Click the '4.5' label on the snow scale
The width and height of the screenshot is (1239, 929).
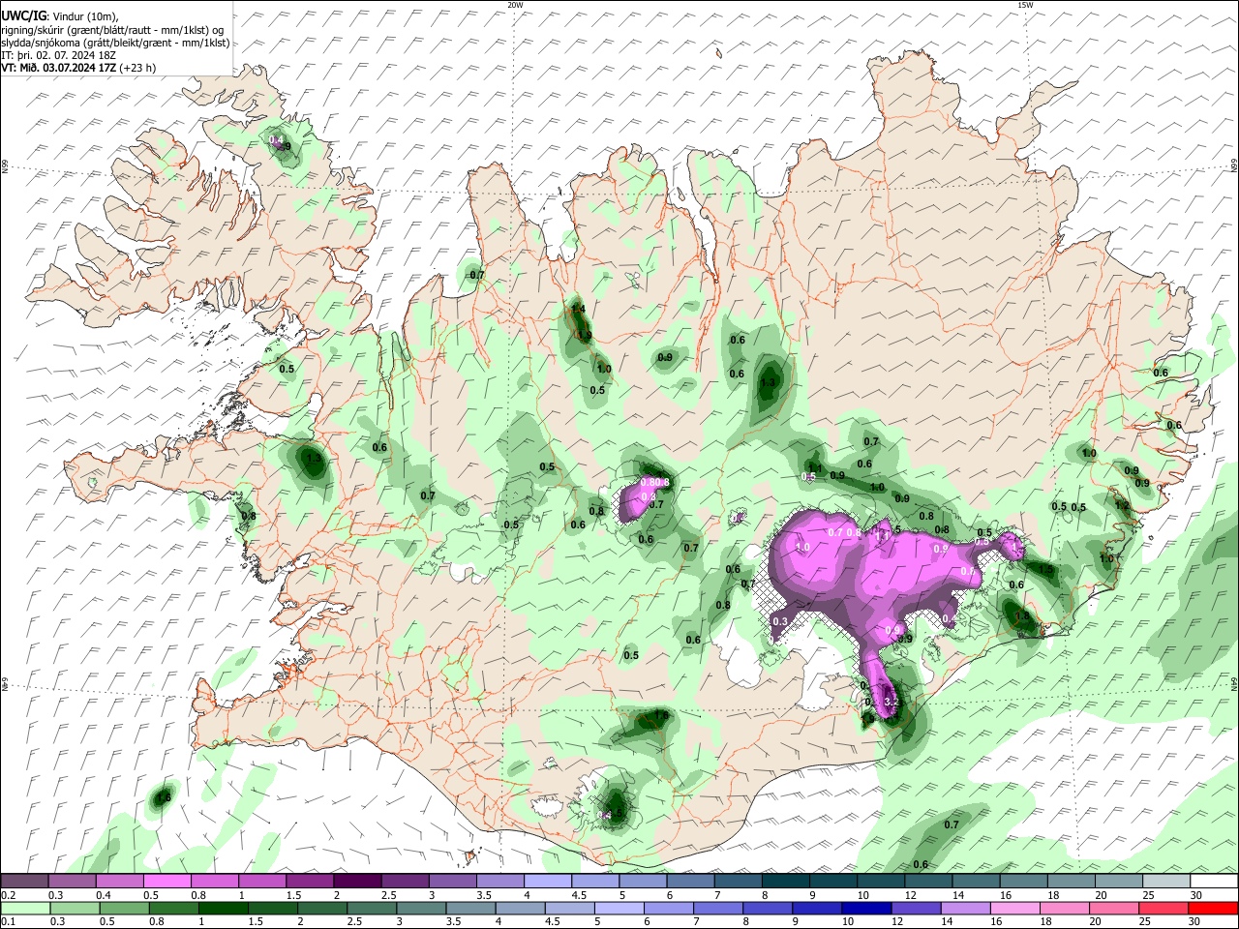[x=579, y=895]
